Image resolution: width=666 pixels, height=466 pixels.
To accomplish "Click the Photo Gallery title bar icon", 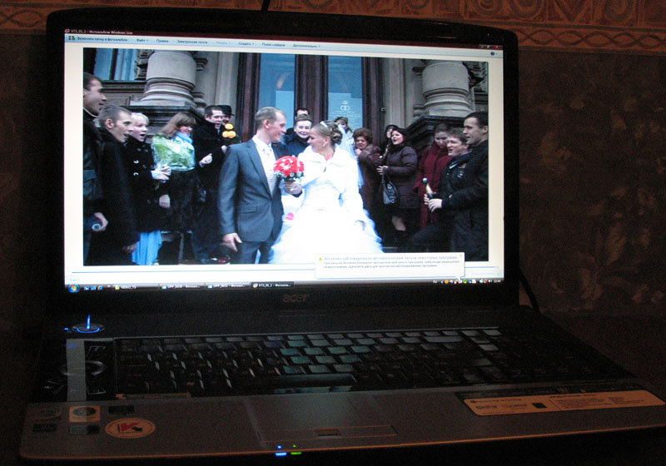I will [68, 33].
